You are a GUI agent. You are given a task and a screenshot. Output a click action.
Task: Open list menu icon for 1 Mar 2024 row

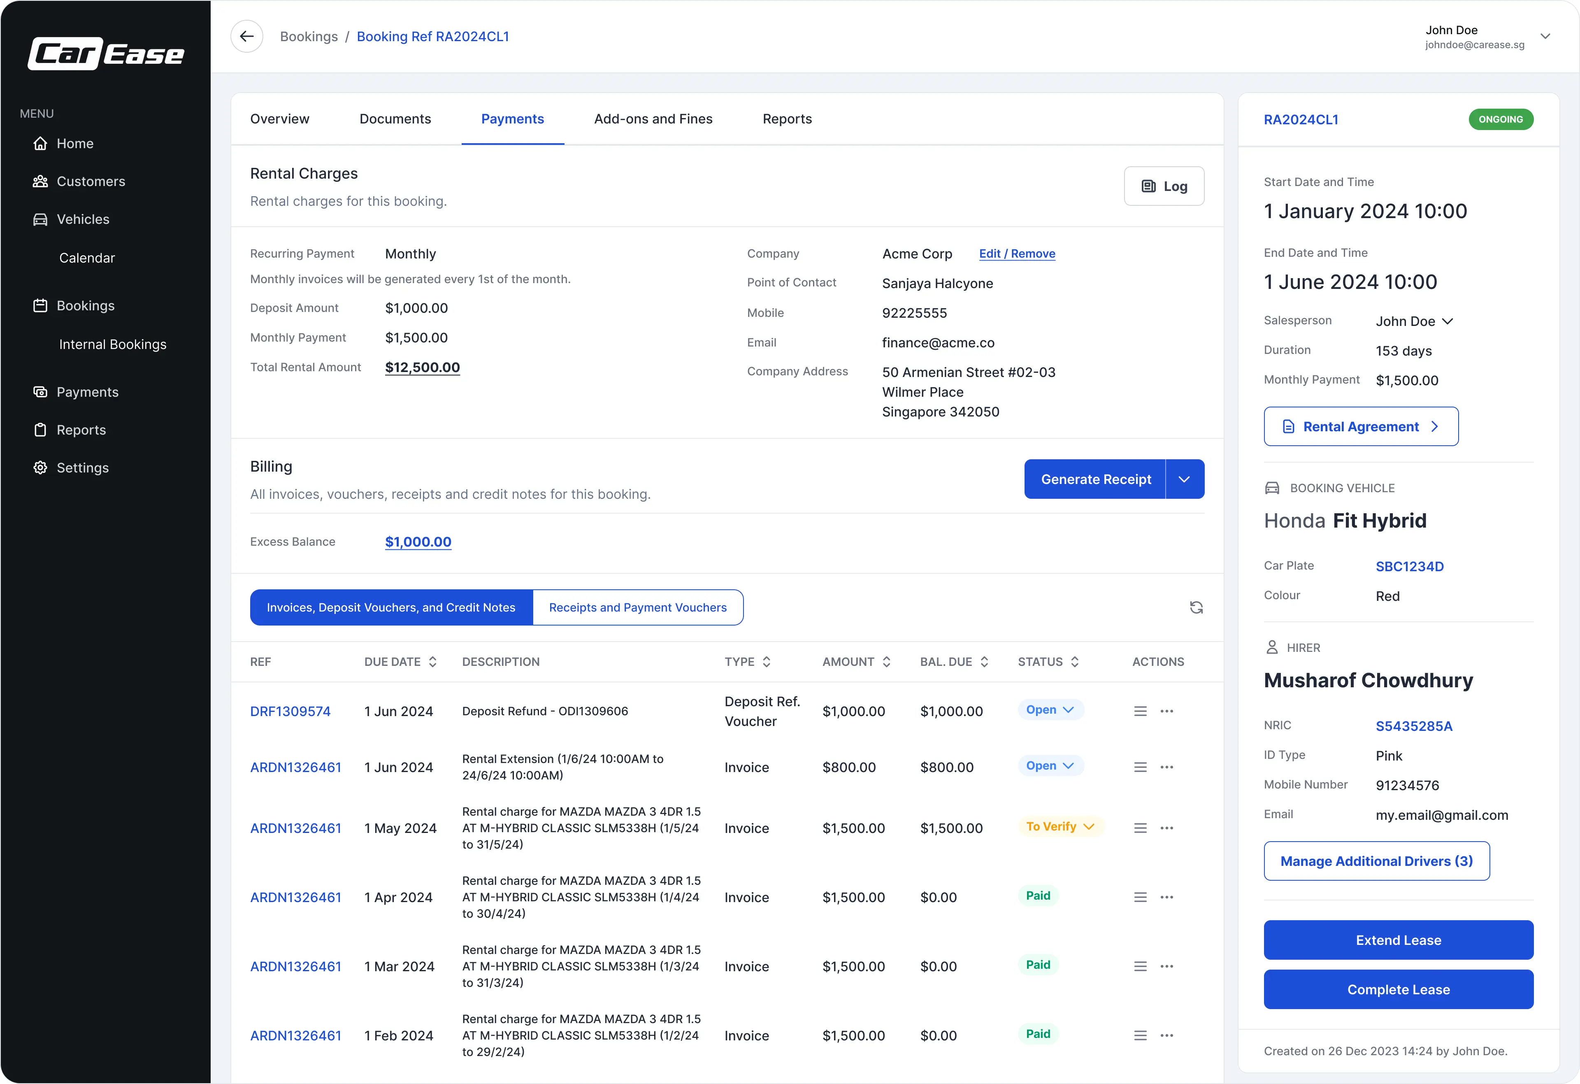1140,966
